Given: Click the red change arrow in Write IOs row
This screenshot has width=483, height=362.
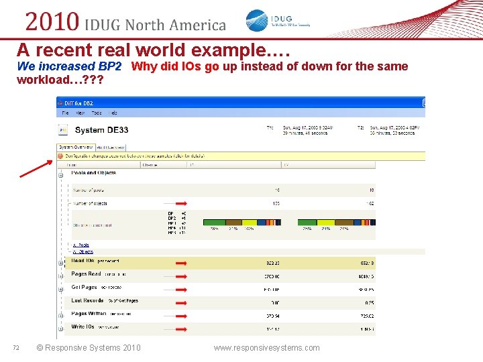Looking at the screenshot, I should [181, 329].
